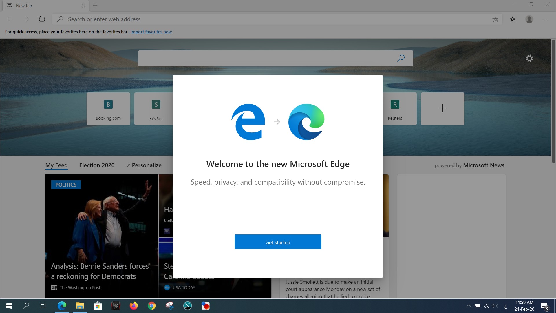Open Wi-Fi network tray icon
The image size is (556, 313).
pos(486,306)
